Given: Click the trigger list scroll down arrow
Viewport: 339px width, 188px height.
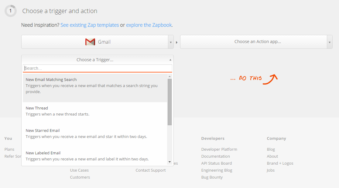Looking at the screenshot, I should pyautogui.click(x=170, y=162).
